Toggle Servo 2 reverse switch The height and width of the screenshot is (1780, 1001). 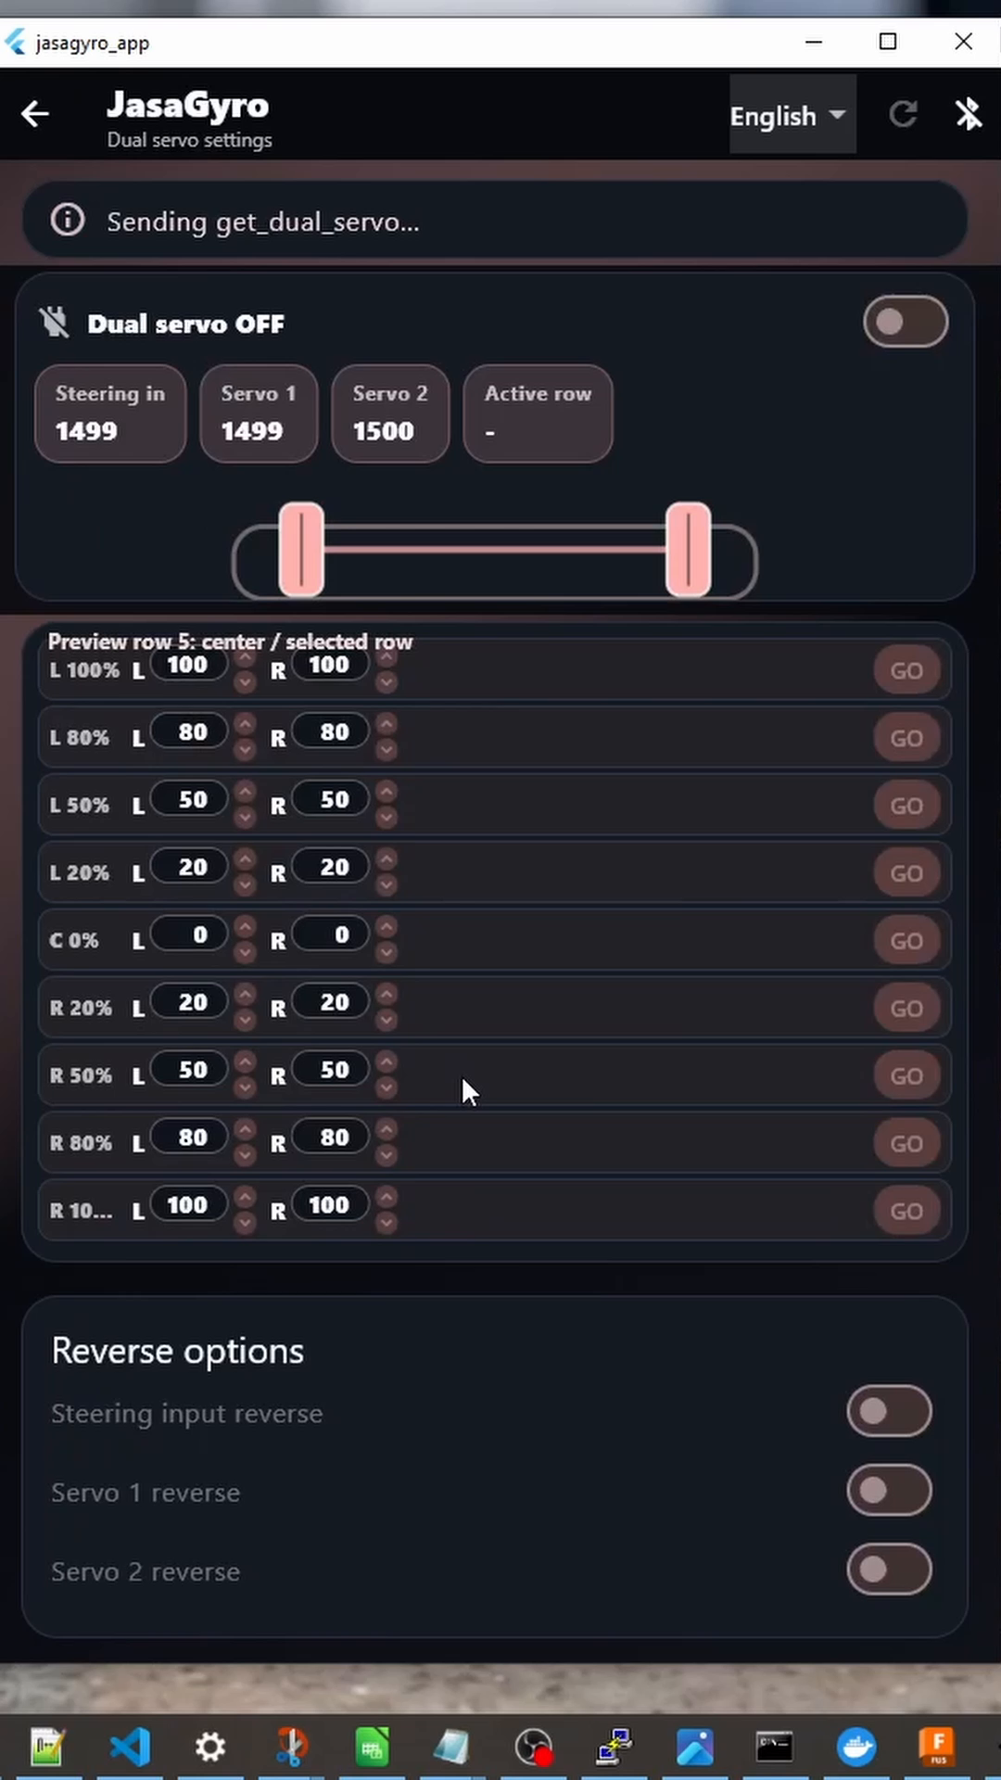tap(889, 1570)
